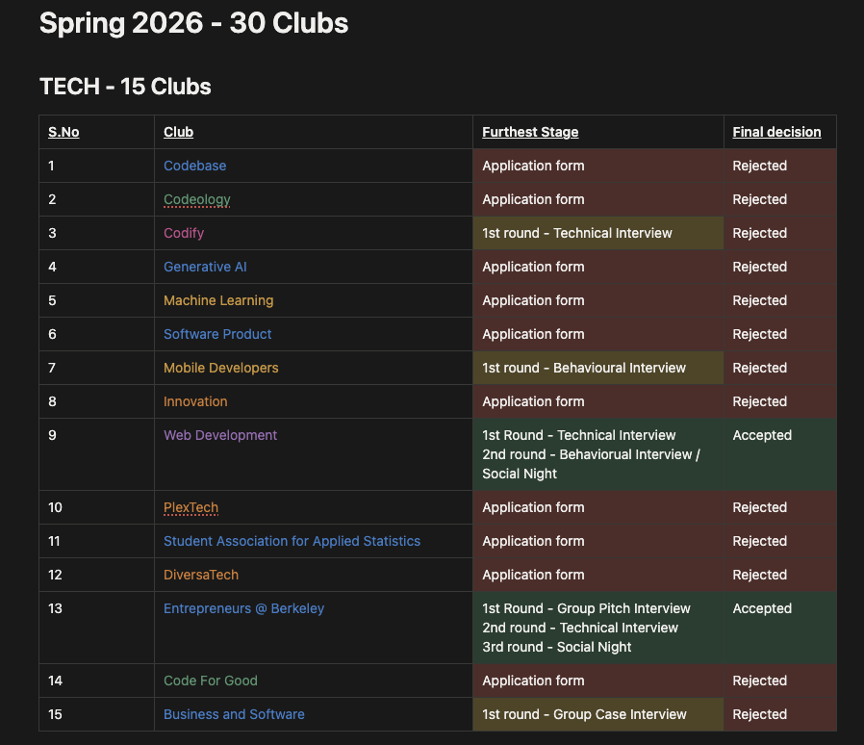Click the Mobile Developers club name

pyautogui.click(x=220, y=368)
